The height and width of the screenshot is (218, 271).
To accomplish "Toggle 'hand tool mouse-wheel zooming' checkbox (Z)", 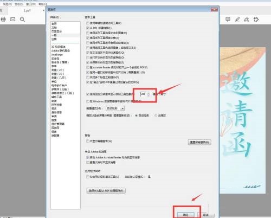I will [88, 43].
